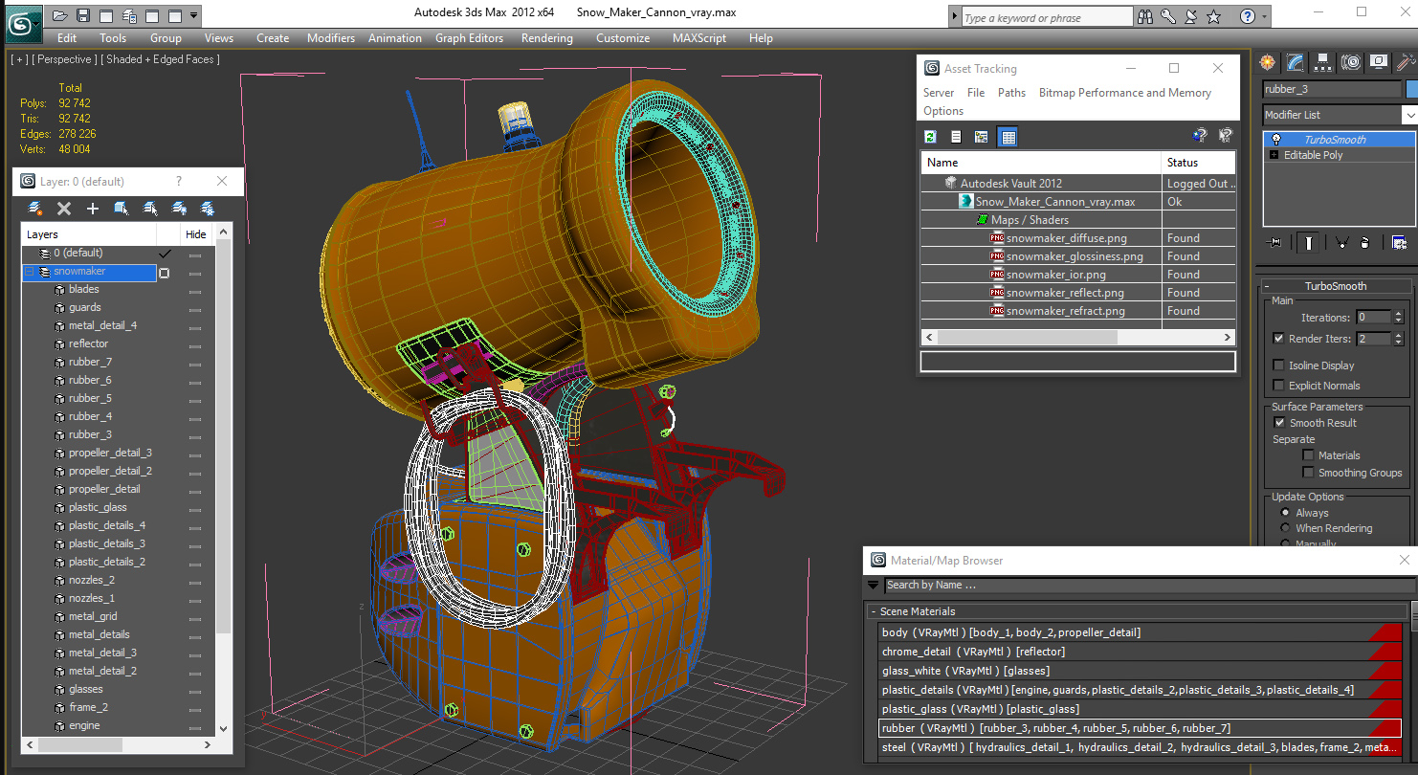Uncheck Smooth Result checkbox

pos(1279,423)
